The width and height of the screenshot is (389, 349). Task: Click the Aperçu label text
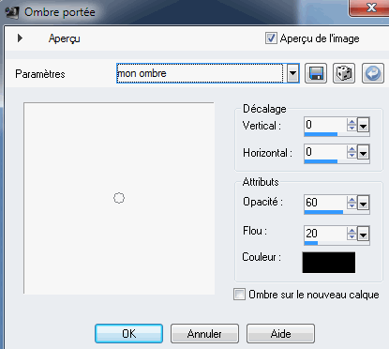click(65, 38)
